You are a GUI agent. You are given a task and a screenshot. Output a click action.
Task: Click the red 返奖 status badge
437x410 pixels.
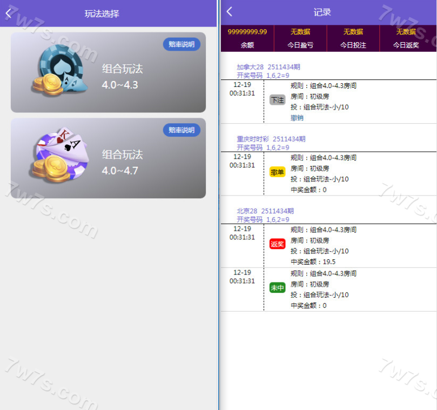277,244
